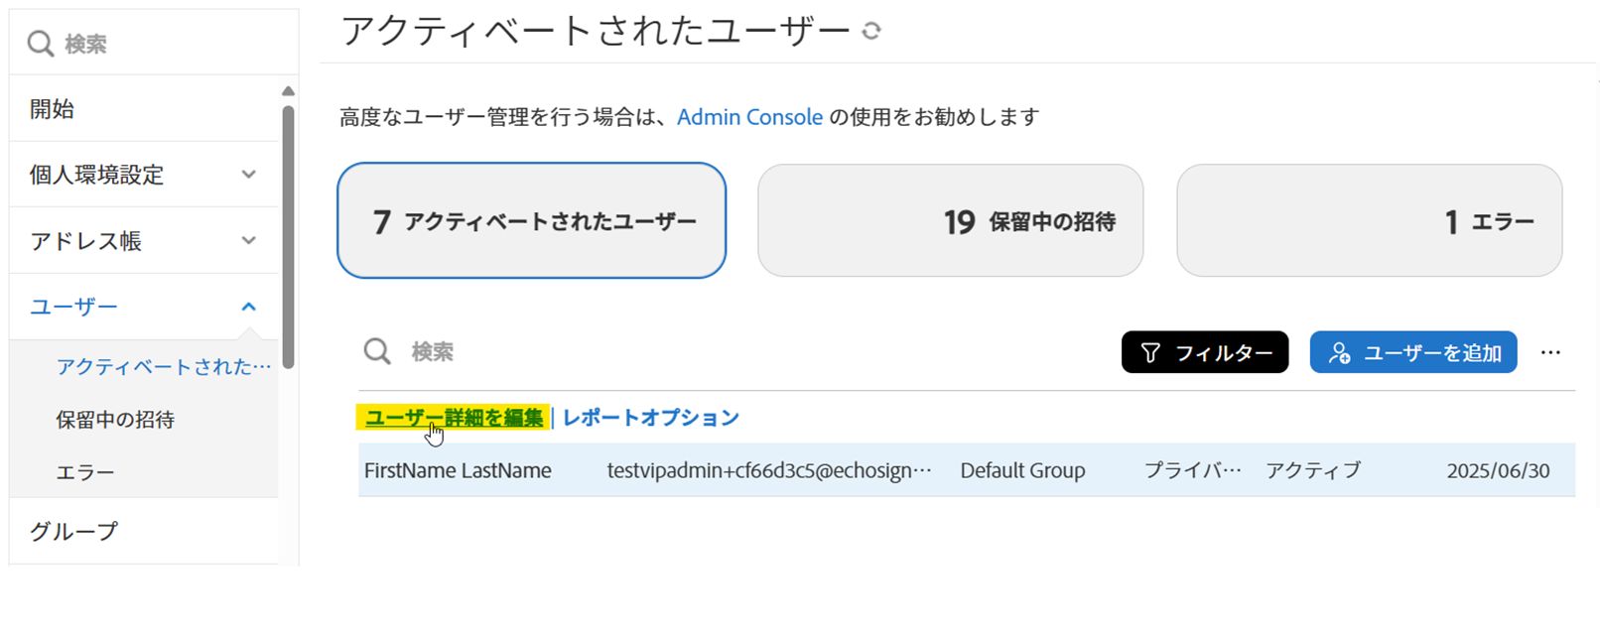Click the ユーザー詳細を編集 link

point(454,418)
